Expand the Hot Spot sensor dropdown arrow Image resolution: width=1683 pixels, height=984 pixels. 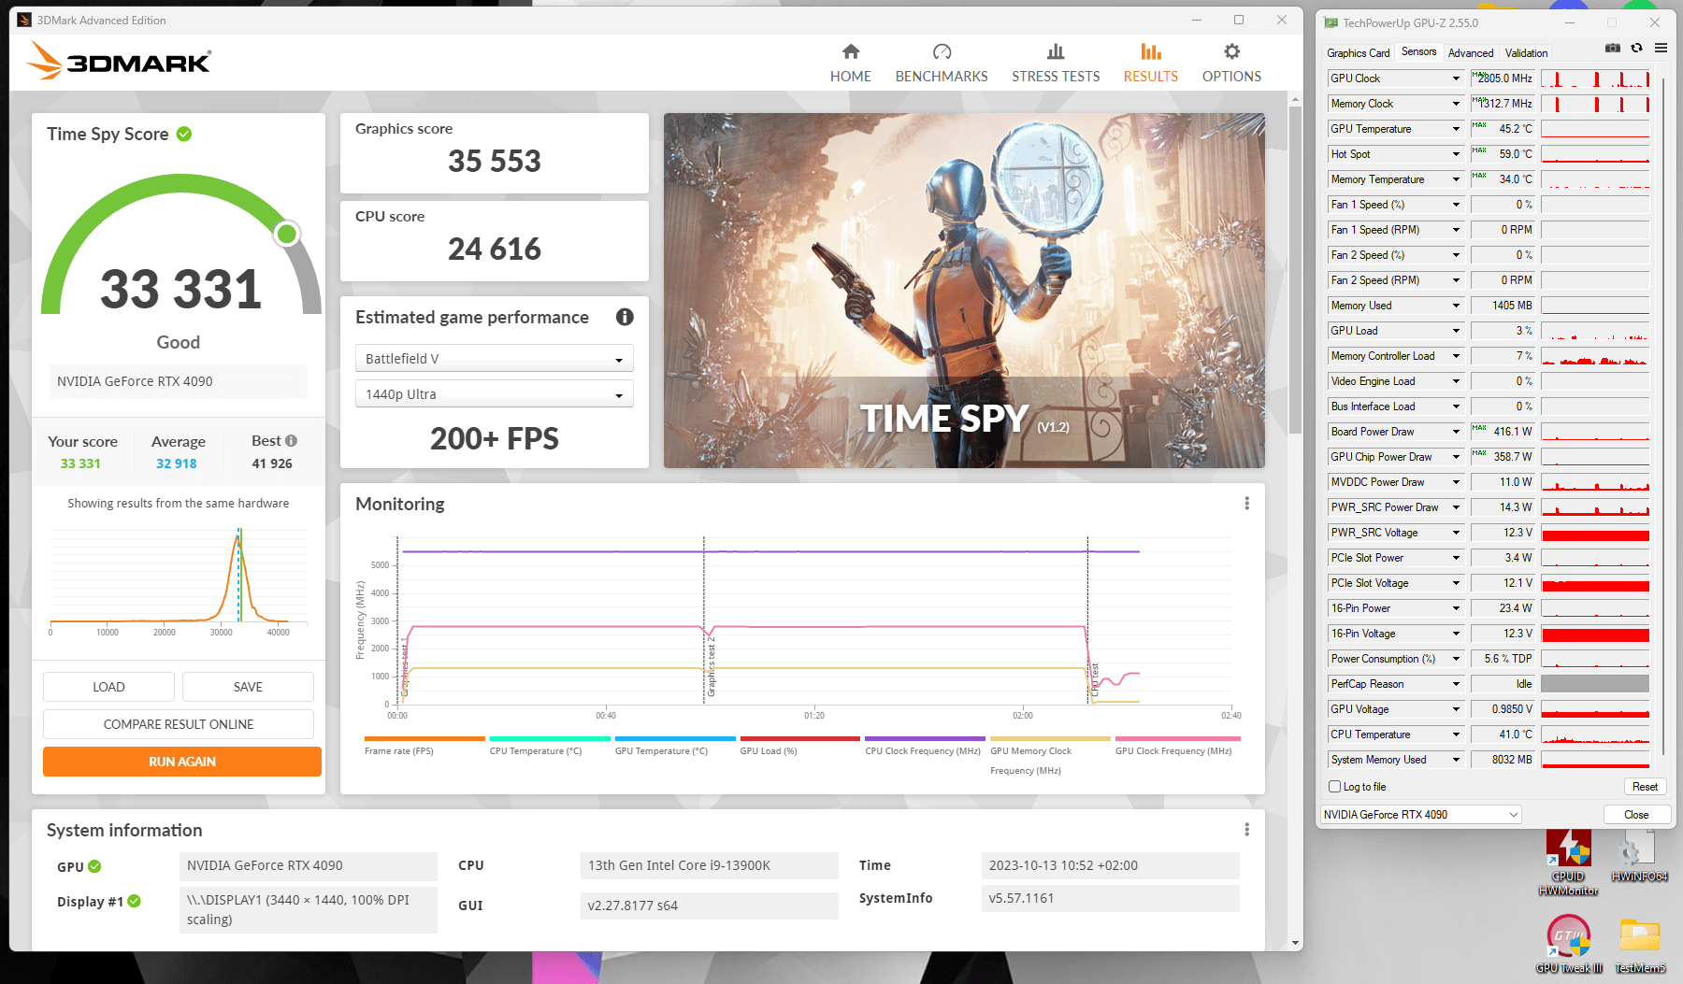1456,154
